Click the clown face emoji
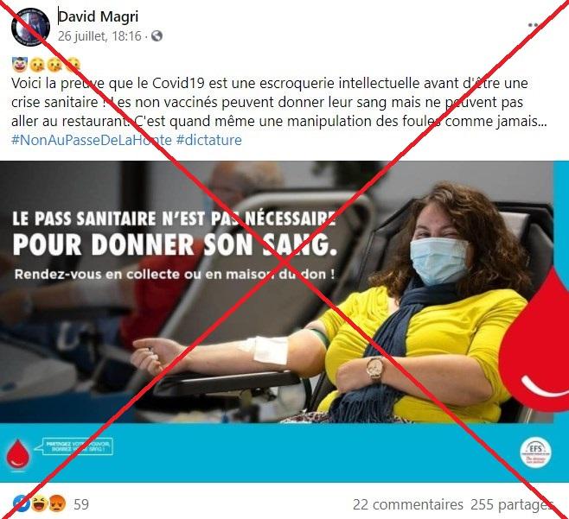 [x=20, y=65]
